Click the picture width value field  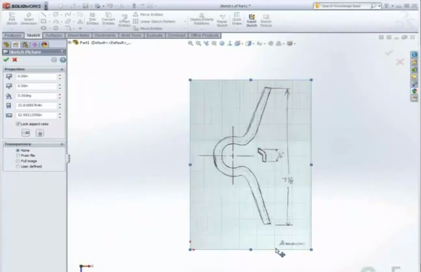36,106
